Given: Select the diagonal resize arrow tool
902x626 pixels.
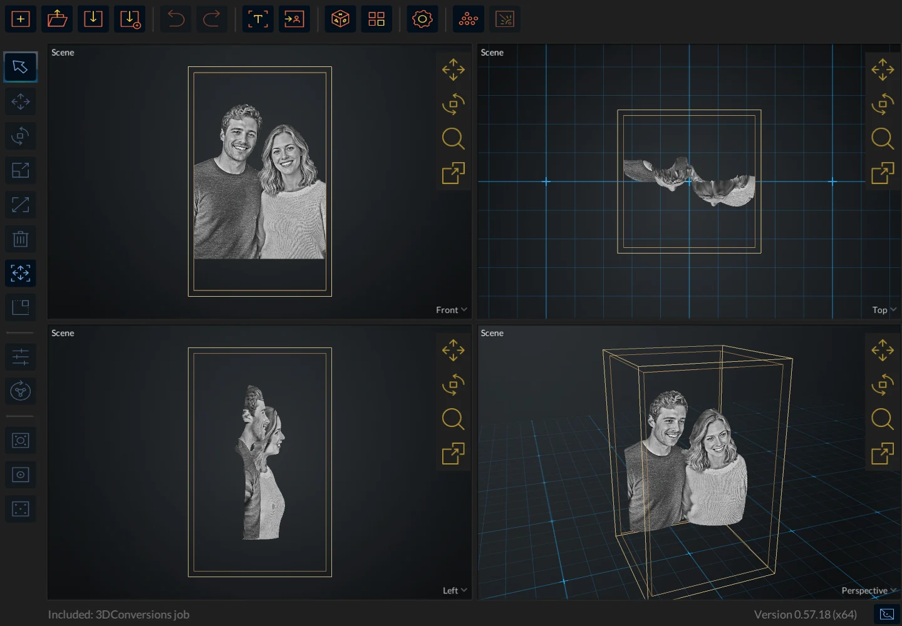Looking at the screenshot, I should (21, 205).
